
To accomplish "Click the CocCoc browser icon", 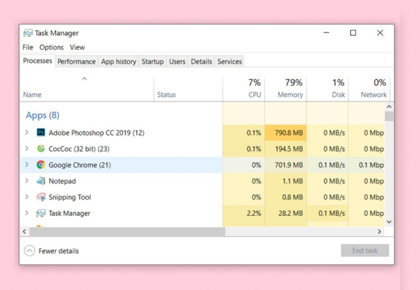I will point(41,149).
